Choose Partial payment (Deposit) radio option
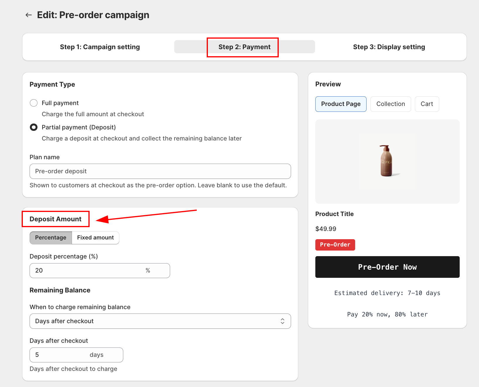479x387 pixels. click(x=34, y=127)
